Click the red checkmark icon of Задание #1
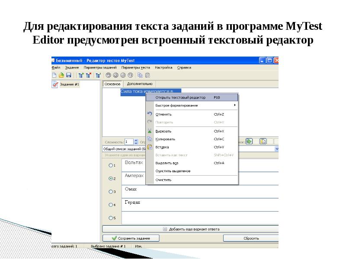 click(x=55, y=85)
